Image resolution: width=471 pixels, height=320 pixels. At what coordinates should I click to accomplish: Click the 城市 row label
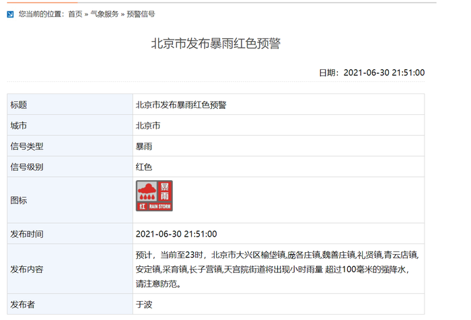pos(19,126)
